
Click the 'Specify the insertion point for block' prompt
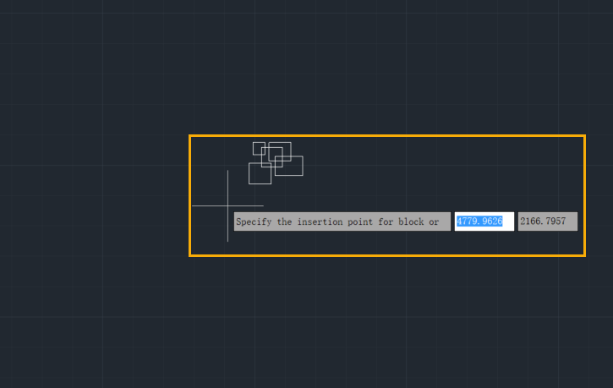click(342, 221)
